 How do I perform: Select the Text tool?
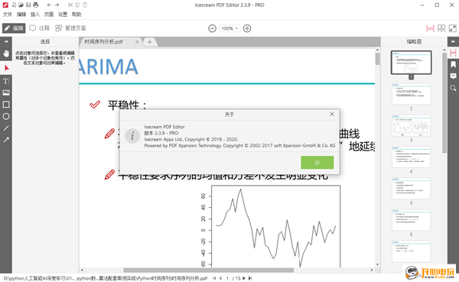click(x=6, y=81)
